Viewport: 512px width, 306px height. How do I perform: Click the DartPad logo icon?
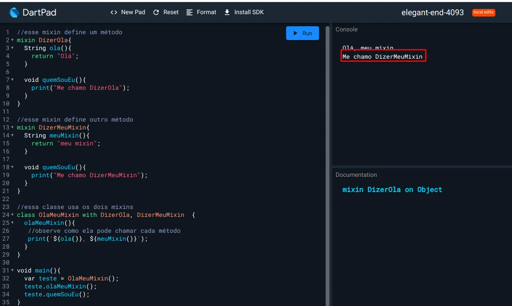(14, 12)
